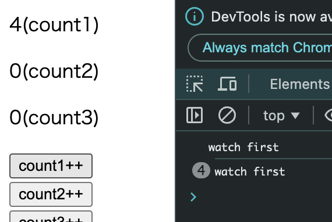Click the live expression eye icon

[328, 115]
